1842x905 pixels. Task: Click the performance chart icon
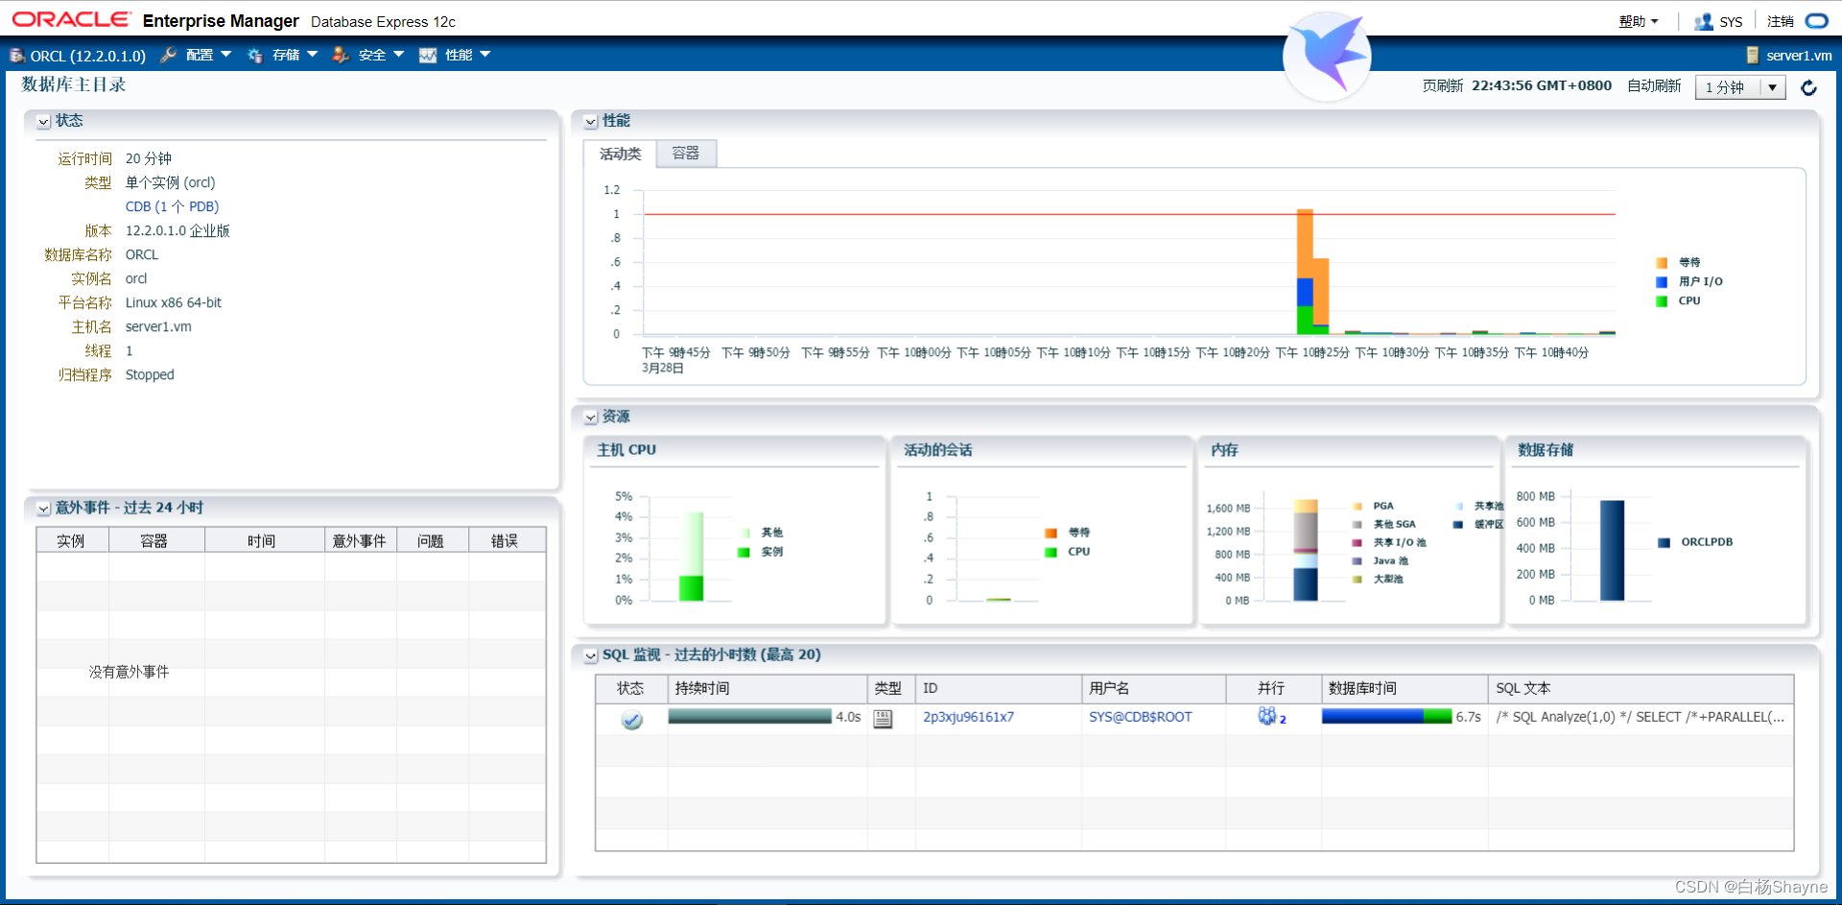tap(428, 56)
